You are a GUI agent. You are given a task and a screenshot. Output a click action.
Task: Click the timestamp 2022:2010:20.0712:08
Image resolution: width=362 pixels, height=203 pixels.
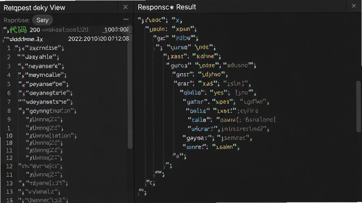point(98,38)
